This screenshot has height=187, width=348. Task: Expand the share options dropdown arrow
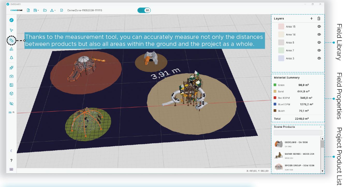56,11
